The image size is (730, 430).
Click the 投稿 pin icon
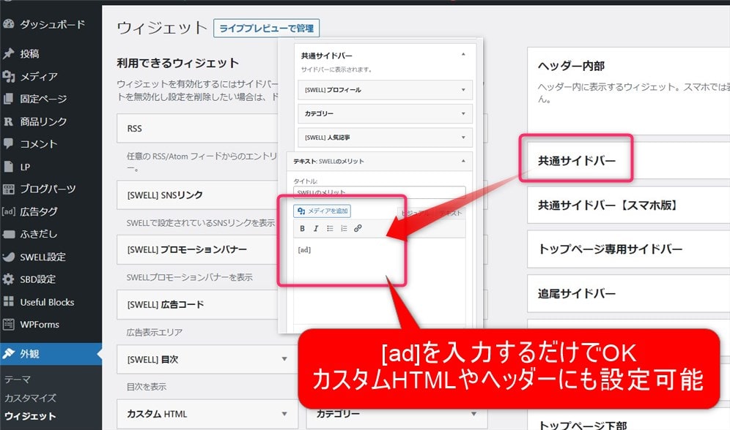pyautogui.click(x=8, y=53)
